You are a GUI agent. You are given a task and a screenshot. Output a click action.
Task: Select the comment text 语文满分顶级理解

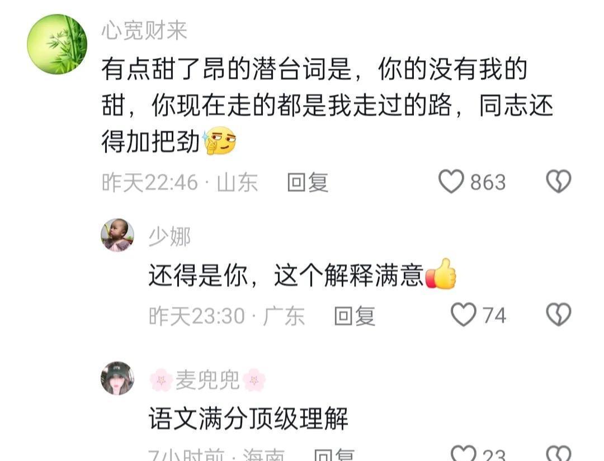(x=248, y=419)
